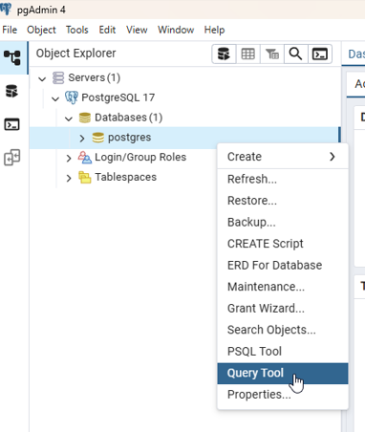The height and width of the screenshot is (432, 365).
Task: Click the PSQL Tool toolbar terminal icon
Action: [320, 54]
